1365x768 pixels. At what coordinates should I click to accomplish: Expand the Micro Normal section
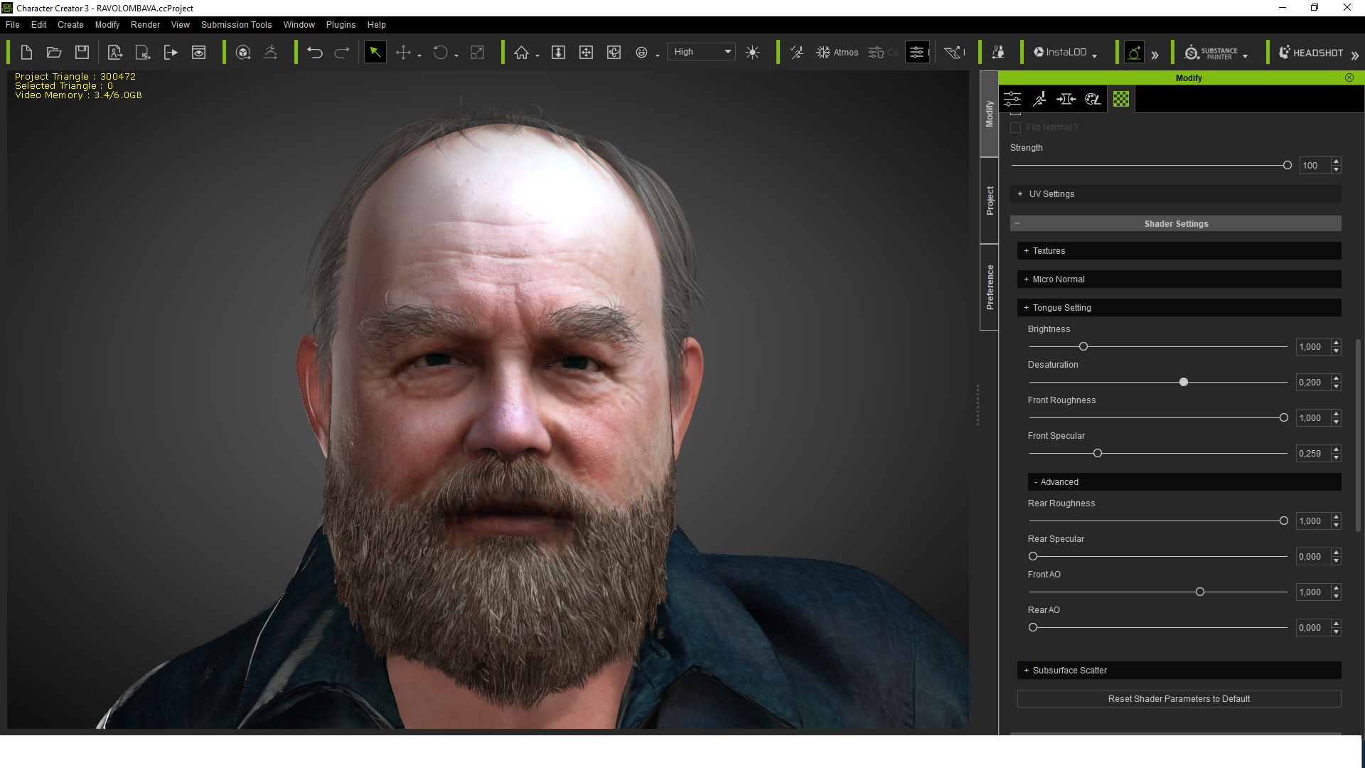[x=1179, y=279]
